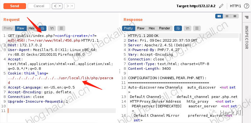This screenshot has height=123, width=251.
Task: Click the Connection: close request header
Action: pyautogui.click(x=26, y=97)
